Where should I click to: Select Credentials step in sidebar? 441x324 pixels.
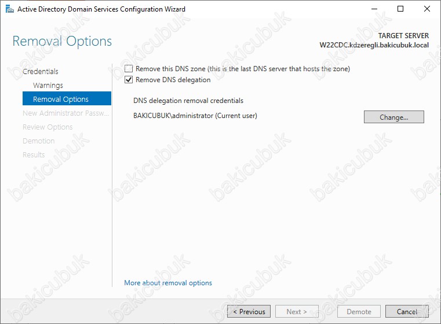[41, 71]
